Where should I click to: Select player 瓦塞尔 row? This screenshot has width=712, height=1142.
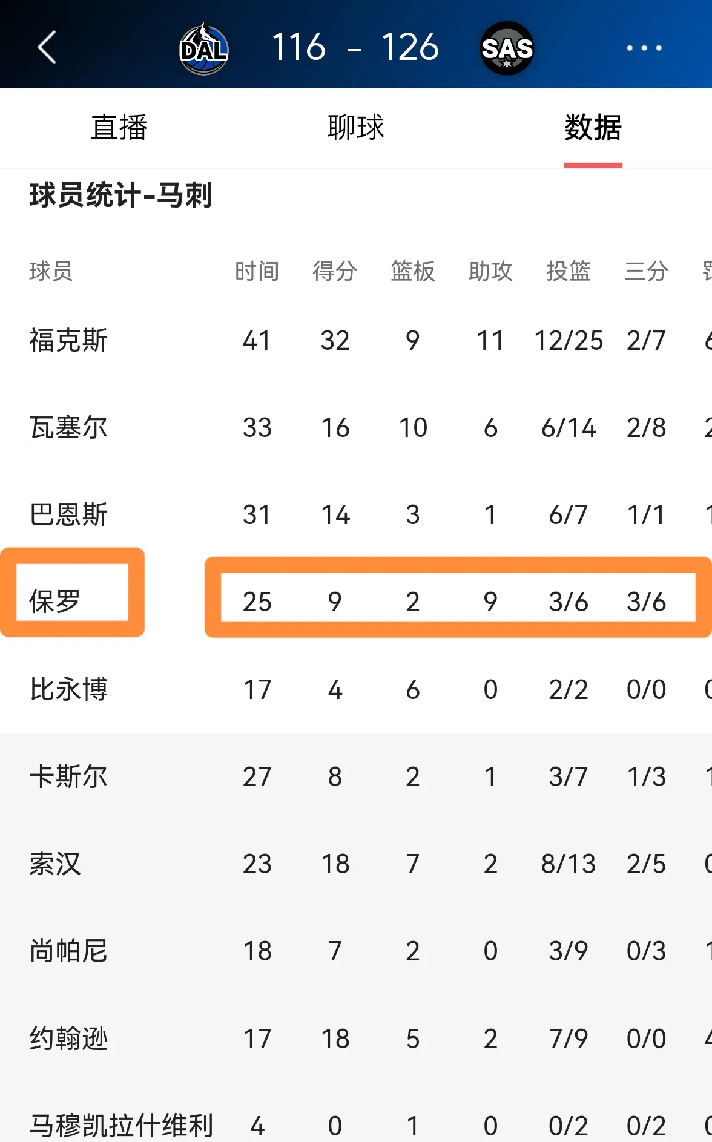click(68, 427)
